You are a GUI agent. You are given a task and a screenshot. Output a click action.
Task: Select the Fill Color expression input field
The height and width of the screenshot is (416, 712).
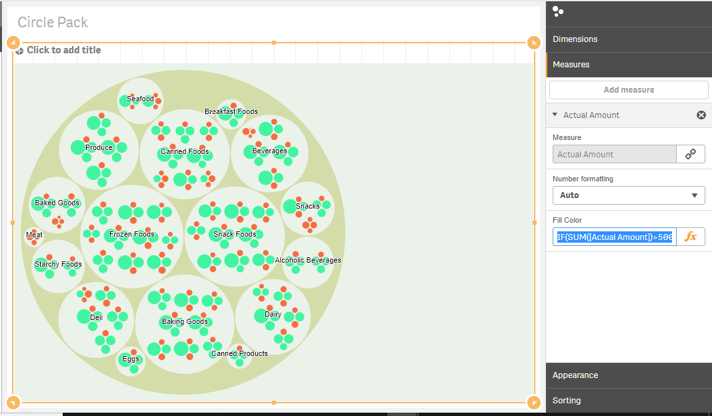coord(613,236)
